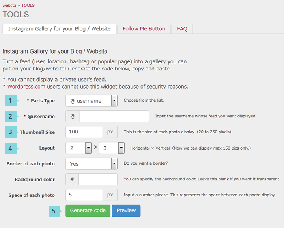Switch to the Follow Me Button tab

(144, 29)
